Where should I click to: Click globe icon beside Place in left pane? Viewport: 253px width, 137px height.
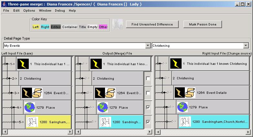[30, 107]
